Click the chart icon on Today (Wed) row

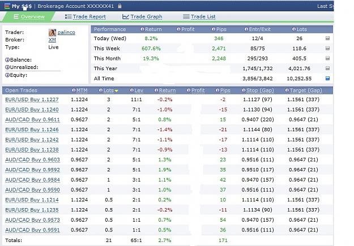click(327, 38)
